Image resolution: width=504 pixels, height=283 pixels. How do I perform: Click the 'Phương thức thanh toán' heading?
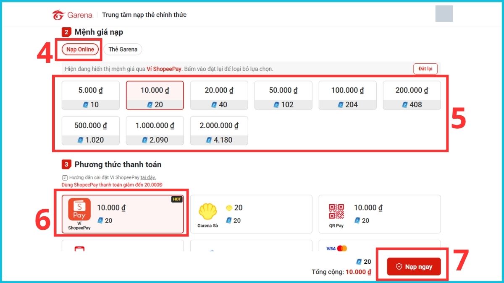click(x=118, y=164)
